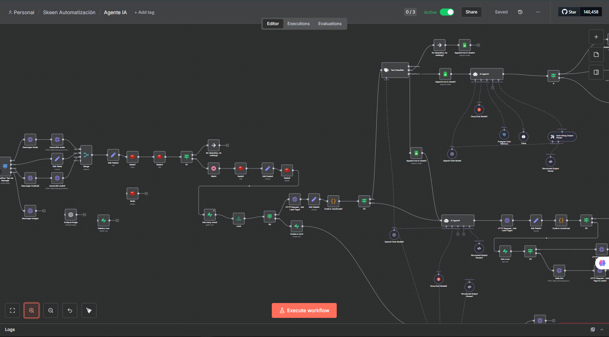Screen dimensions: 609x337
Task: Pop out the Logs panel
Action: click(592, 330)
